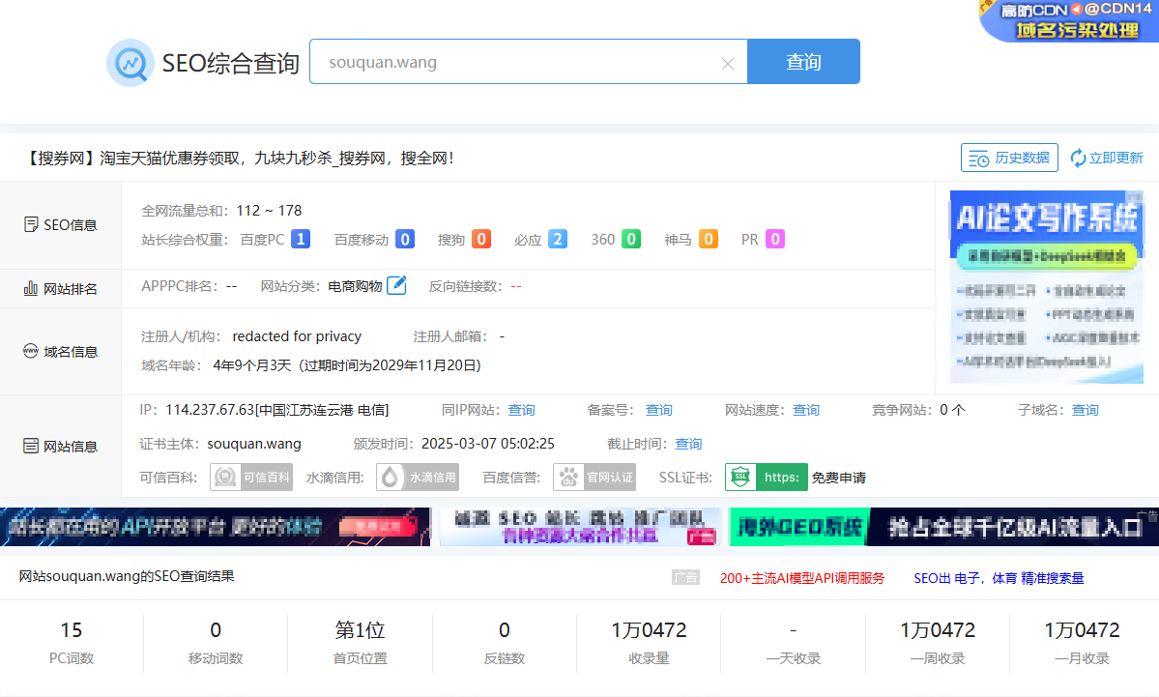This screenshot has height=697, width=1159.
Task: Click the 神马 weight badge 0
Action: tap(709, 239)
